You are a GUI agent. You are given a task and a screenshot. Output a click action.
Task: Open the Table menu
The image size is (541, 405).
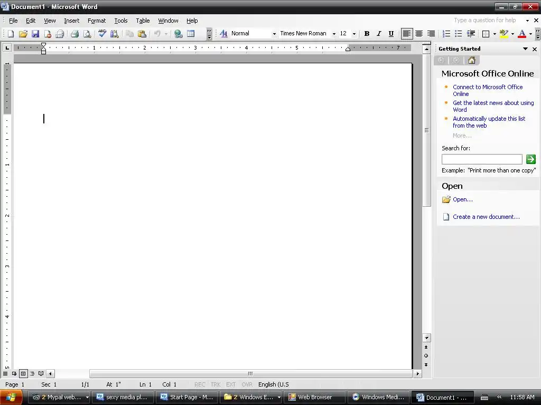(143, 21)
